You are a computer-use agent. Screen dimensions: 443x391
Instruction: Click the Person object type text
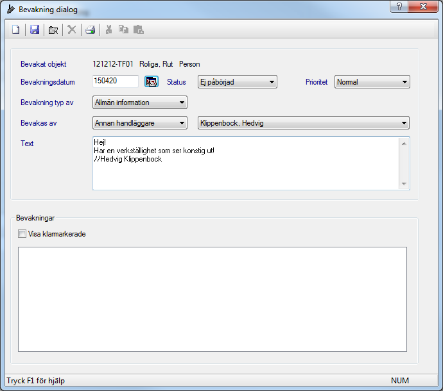(189, 64)
